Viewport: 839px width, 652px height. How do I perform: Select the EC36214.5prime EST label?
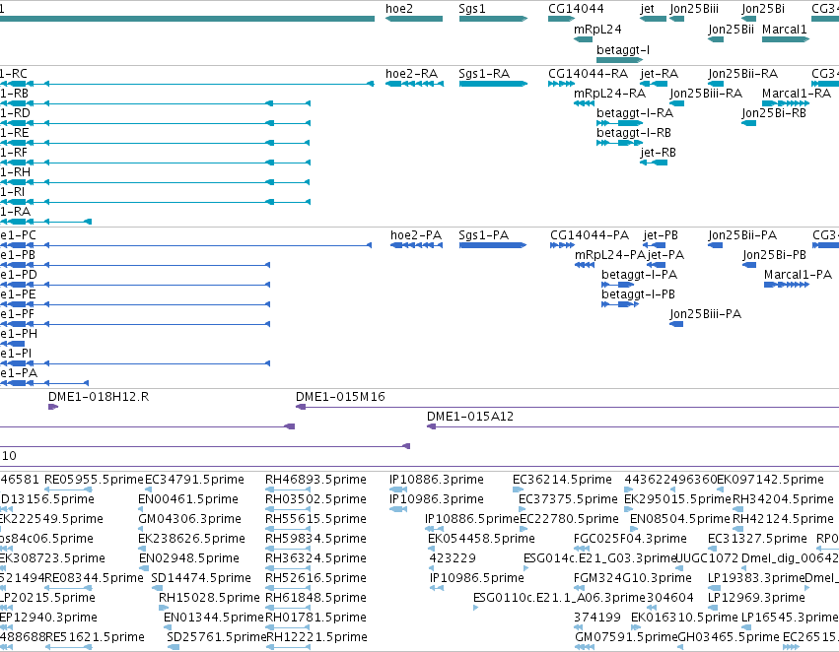pyautogui.click(x=562, y=480)
